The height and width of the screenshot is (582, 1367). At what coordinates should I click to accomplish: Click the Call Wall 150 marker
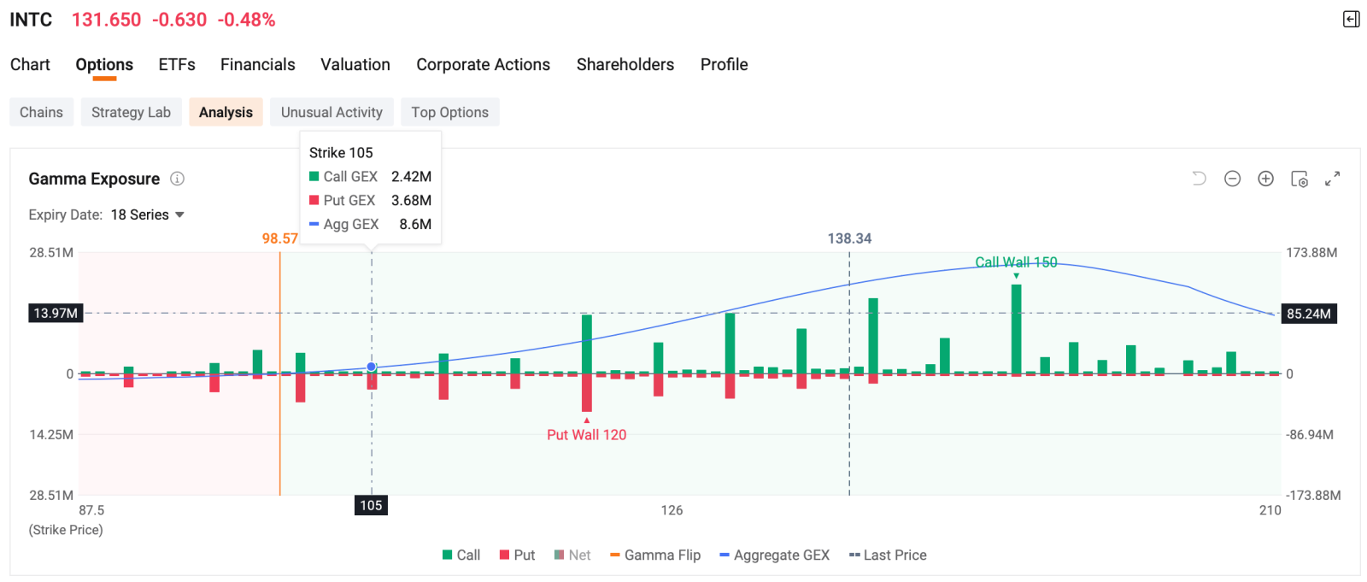coord(1016,262)
